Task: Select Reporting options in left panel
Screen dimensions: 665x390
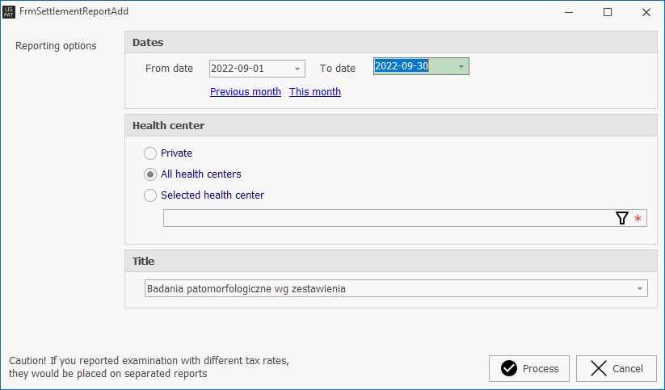Action: pos(56,46)
